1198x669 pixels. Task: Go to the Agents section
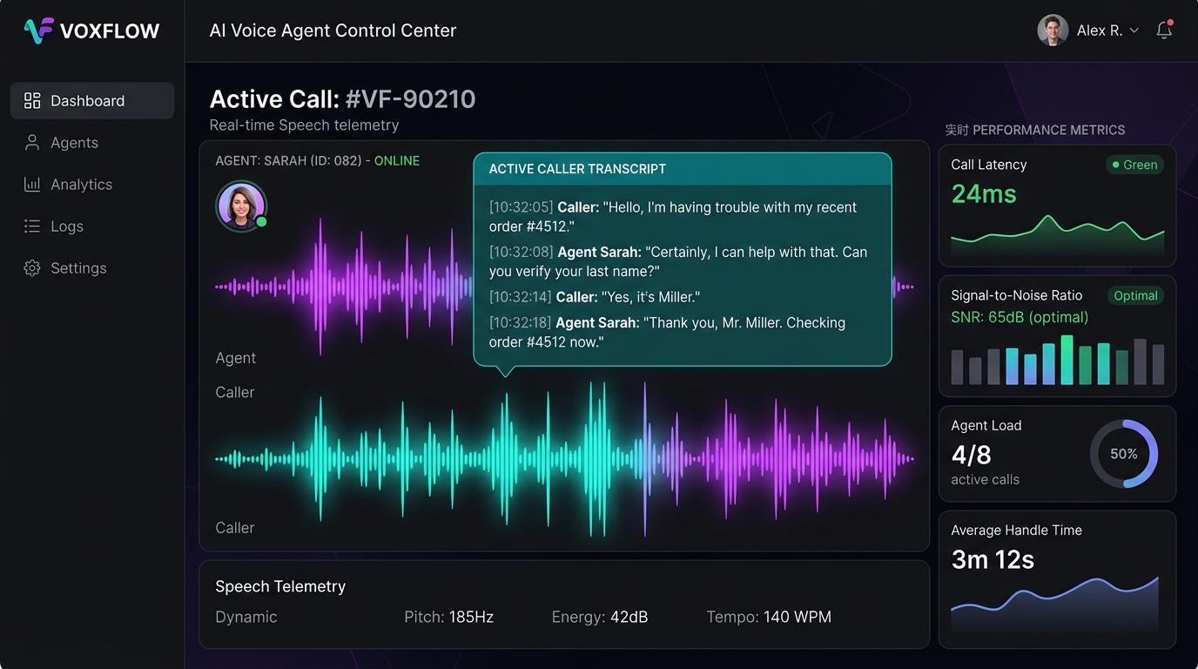tap(92, 143)
